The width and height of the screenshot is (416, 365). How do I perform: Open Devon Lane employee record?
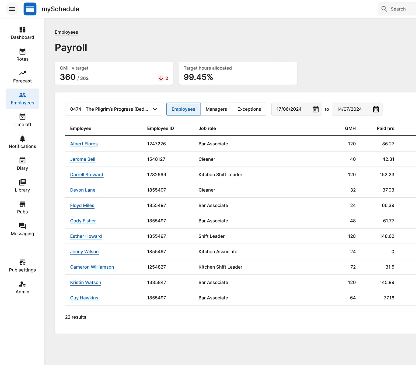pos(83,190)
